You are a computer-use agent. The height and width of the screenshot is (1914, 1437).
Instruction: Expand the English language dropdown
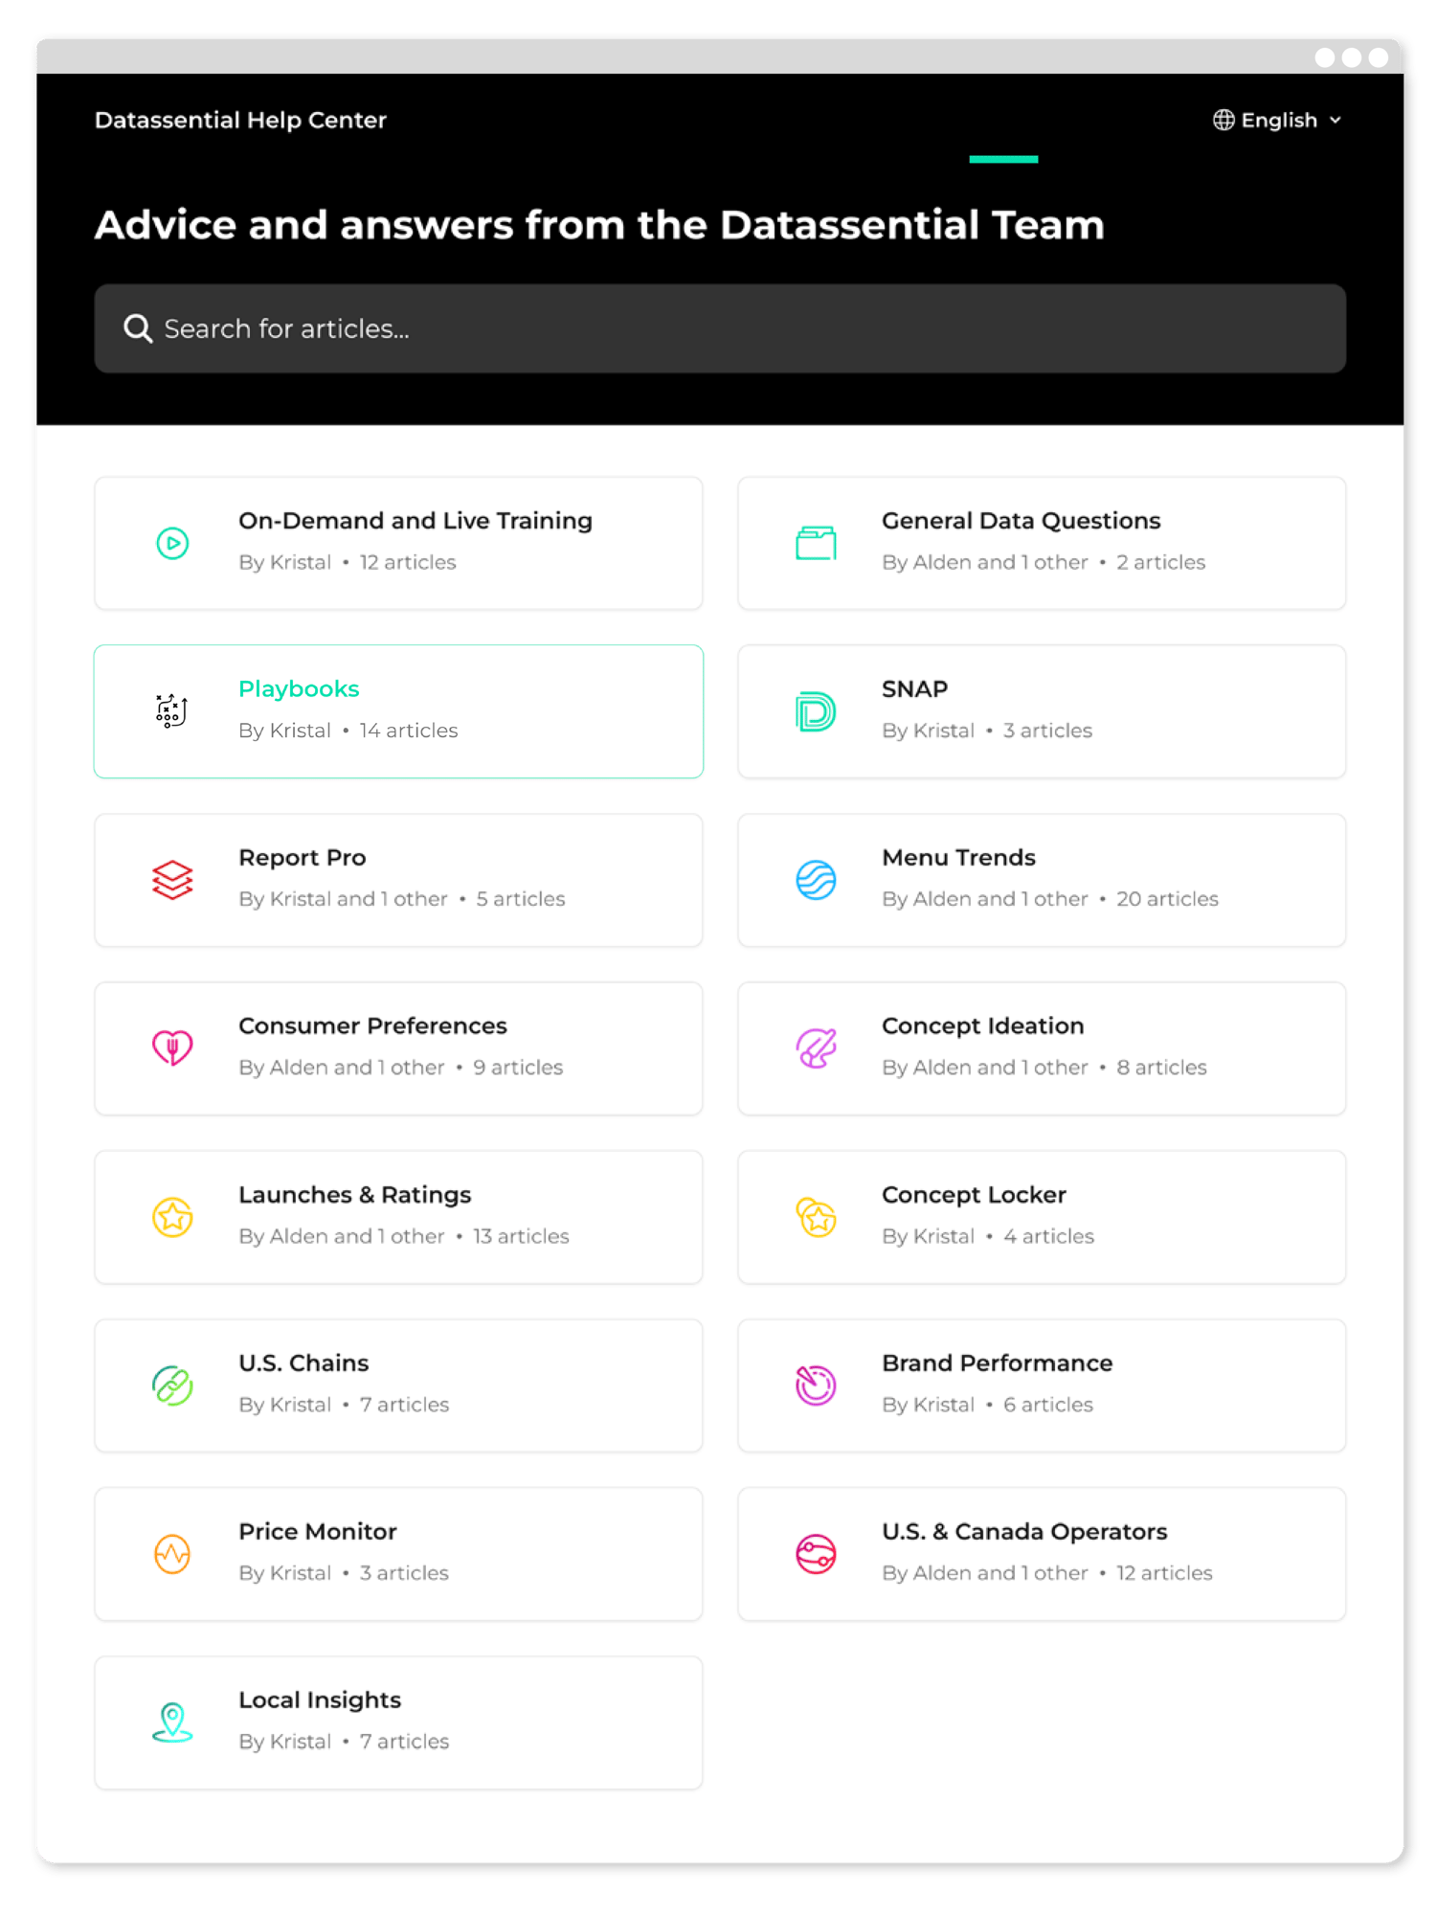click(1278, 120)
